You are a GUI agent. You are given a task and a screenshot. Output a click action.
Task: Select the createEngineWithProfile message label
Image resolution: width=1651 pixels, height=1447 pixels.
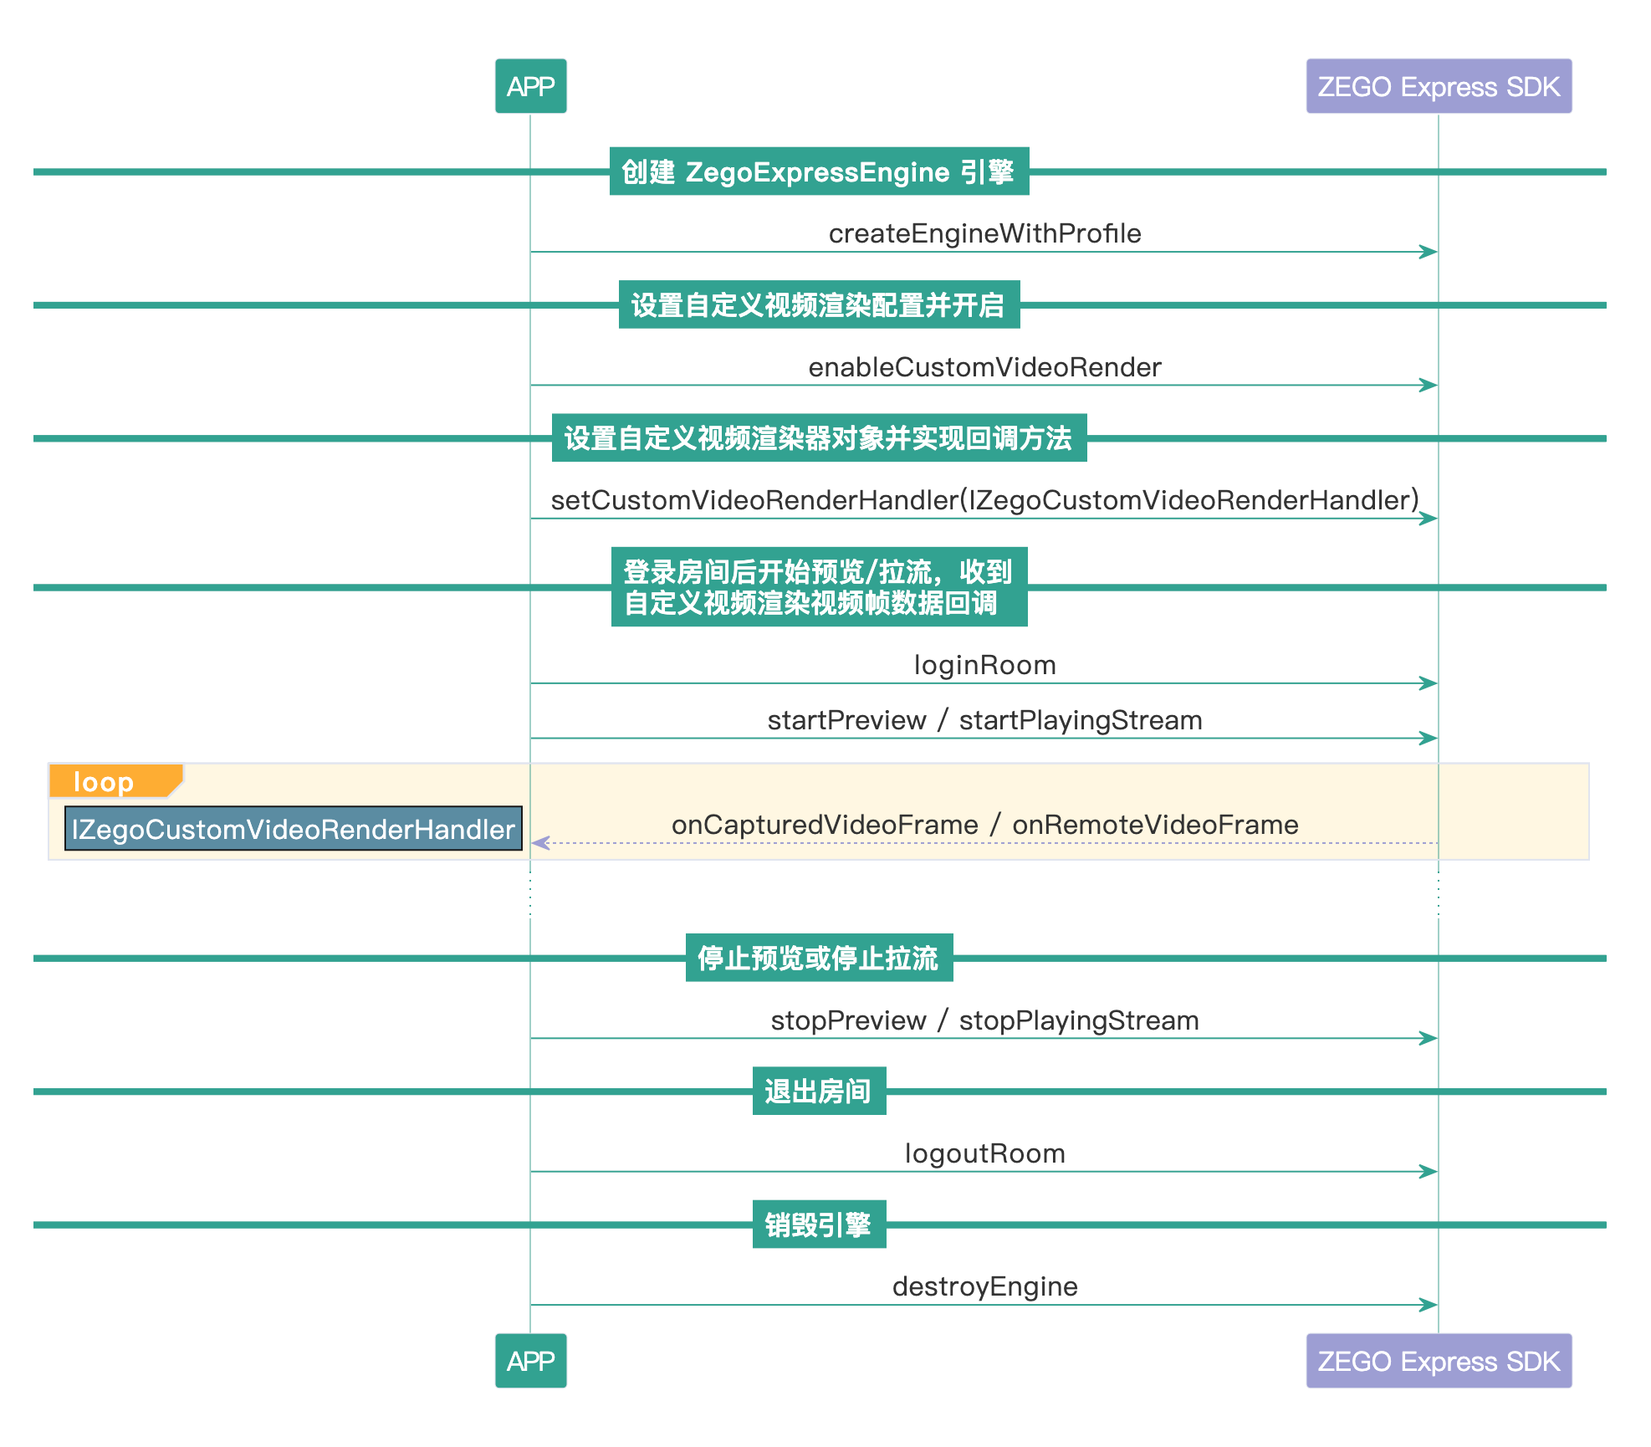point(984,233)
